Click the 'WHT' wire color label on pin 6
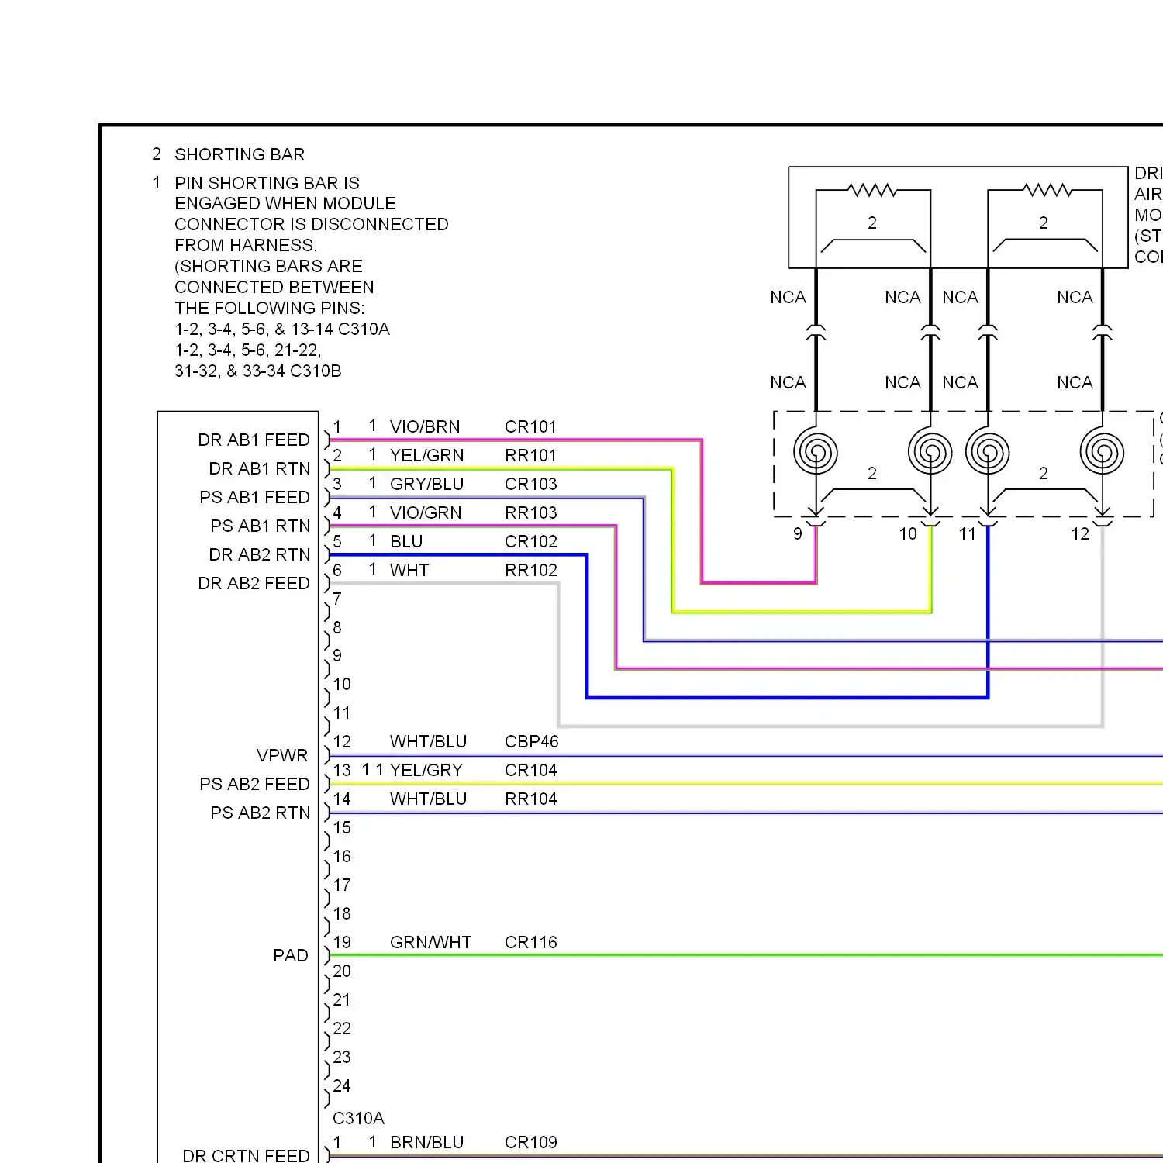This screenshot has height=1163, width=1163. 409,570
